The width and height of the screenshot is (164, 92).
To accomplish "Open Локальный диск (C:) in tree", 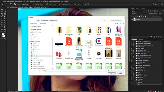I will (x=38, y=60).
